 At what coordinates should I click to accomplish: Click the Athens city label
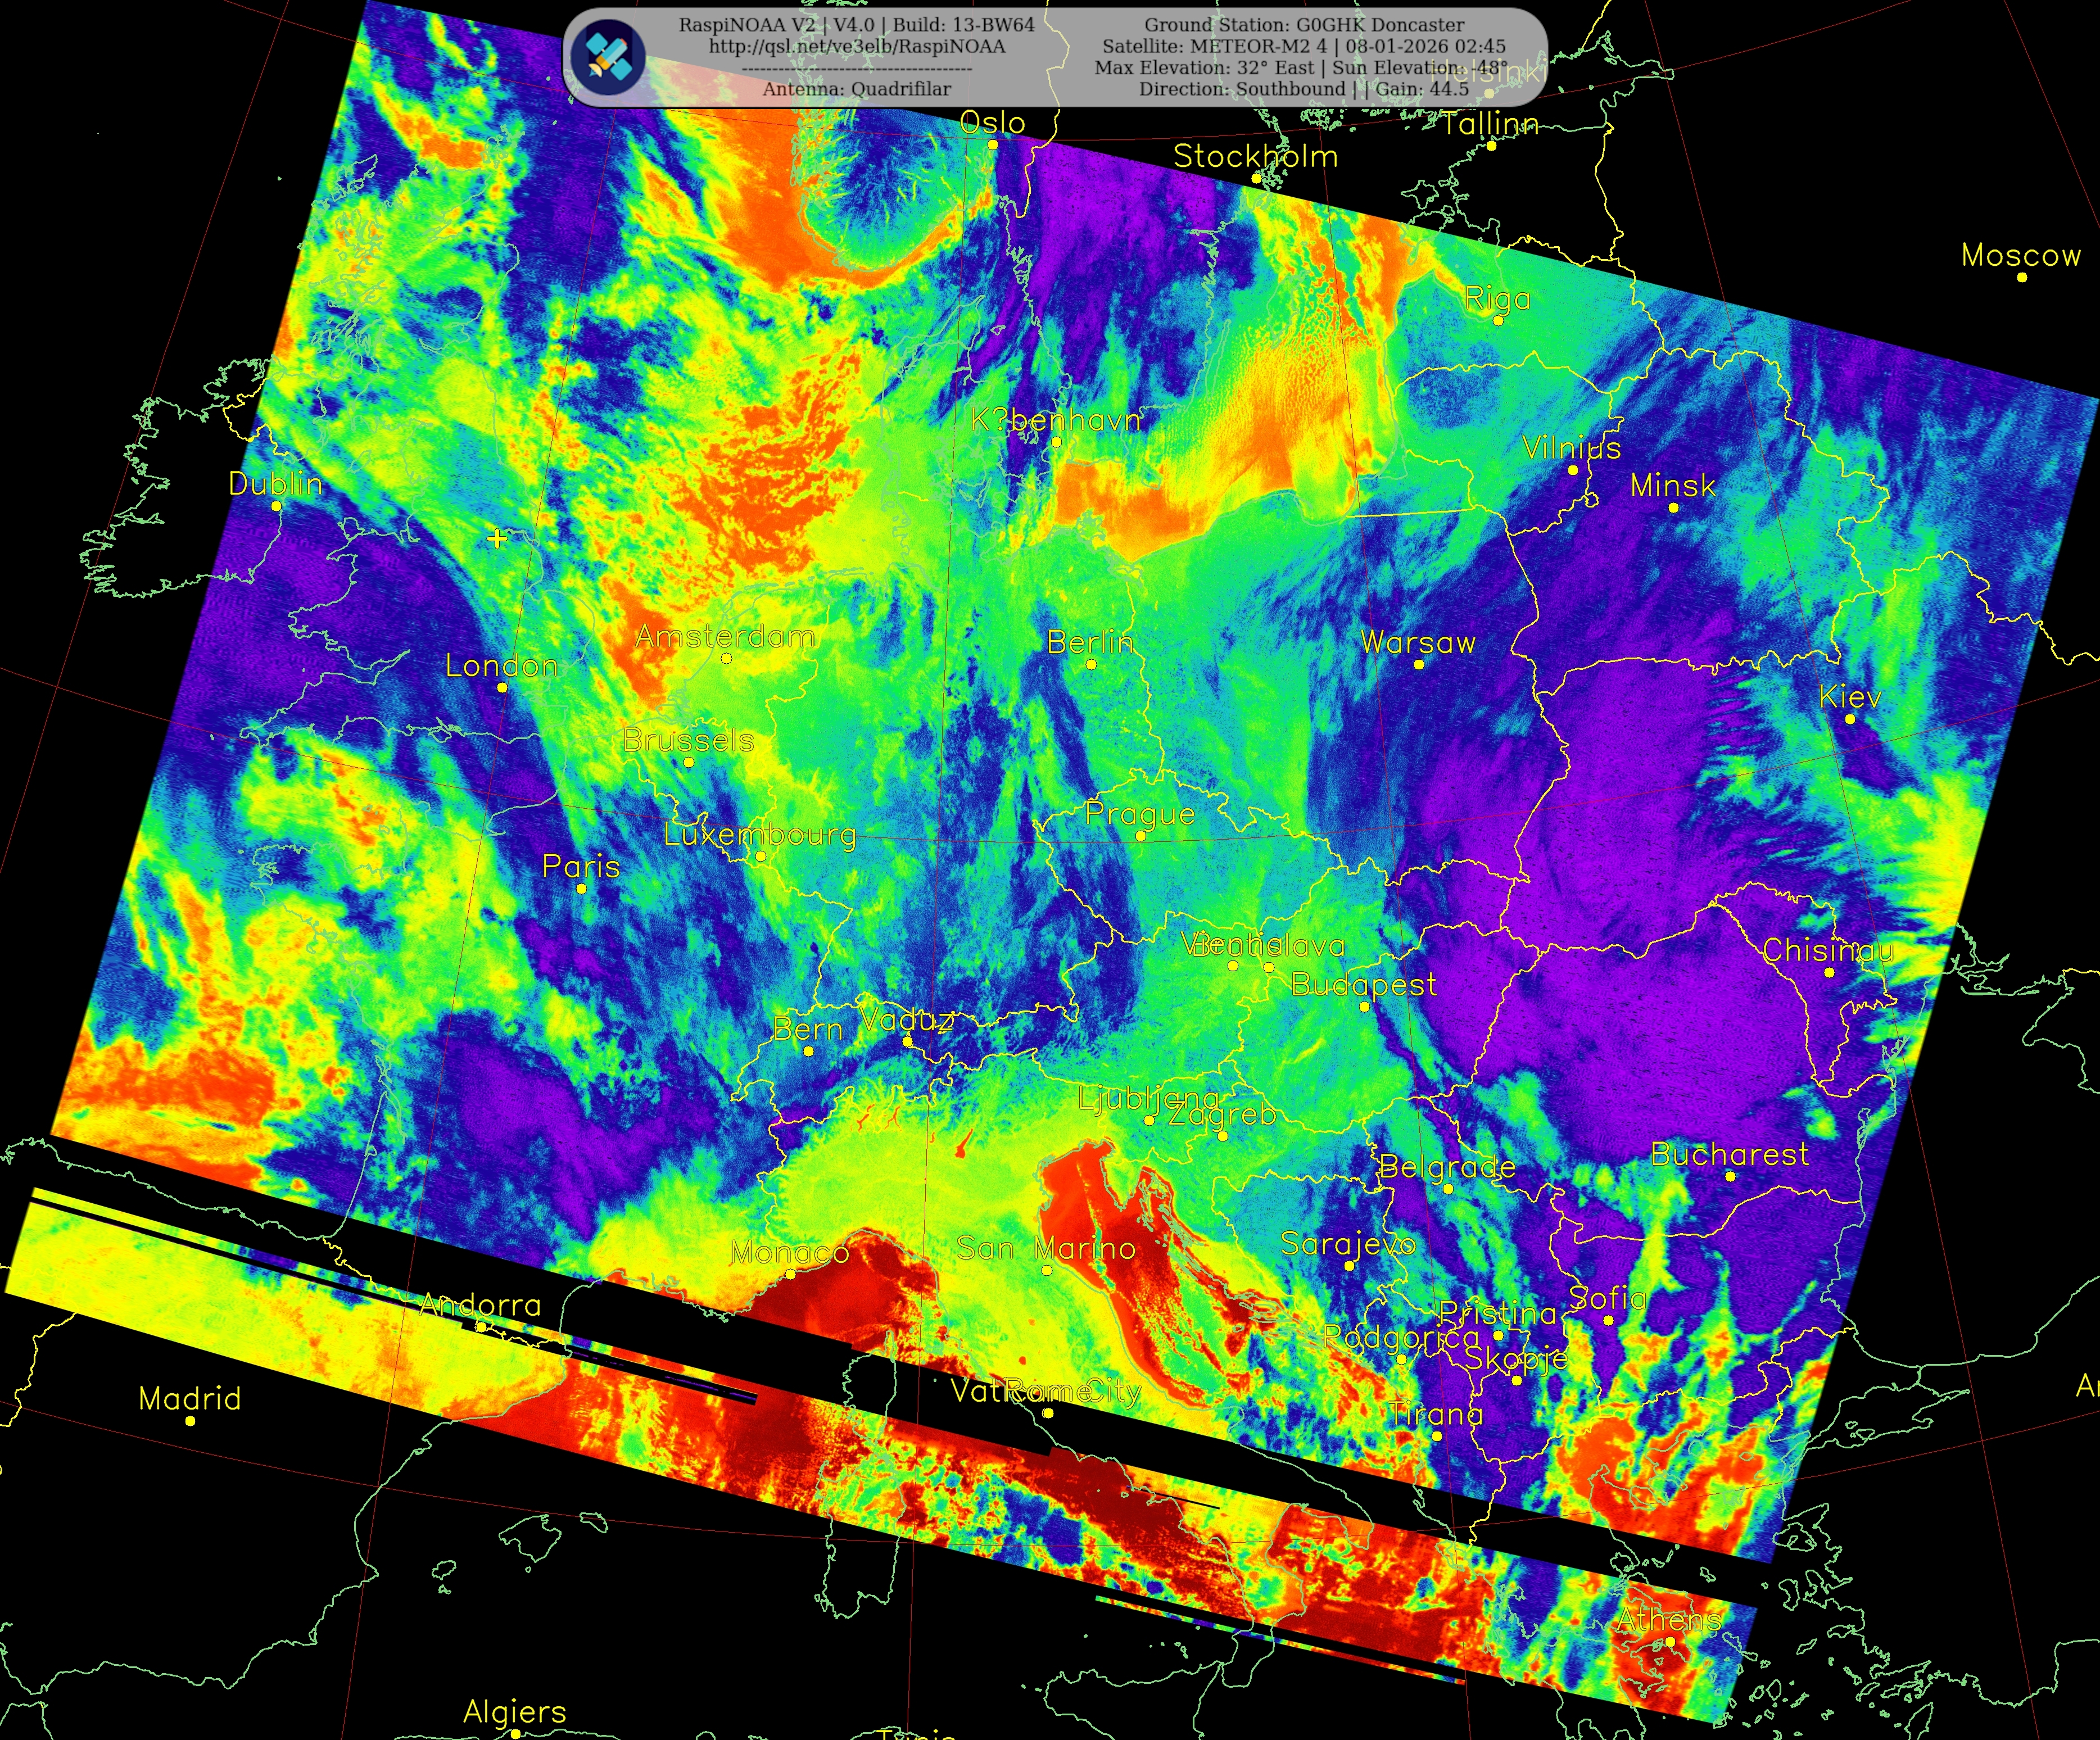[x=1669, y=1619]
